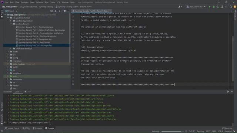Expand the config folder
The height and width of the screenshot is (133, 237).
8,58
